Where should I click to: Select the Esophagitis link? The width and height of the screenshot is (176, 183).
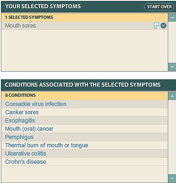tap(20, 121)
